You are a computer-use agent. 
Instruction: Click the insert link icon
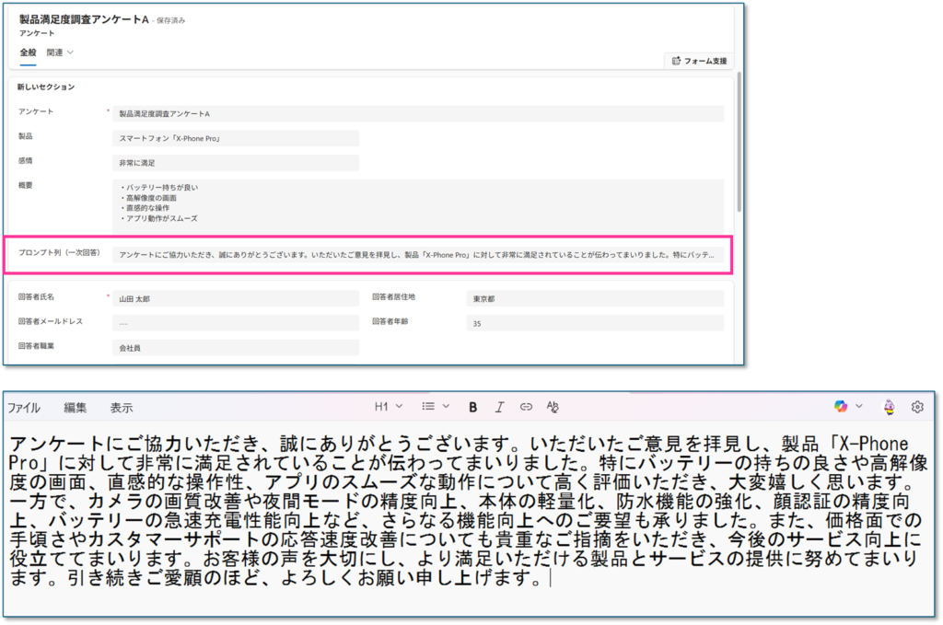click(526, 406)
